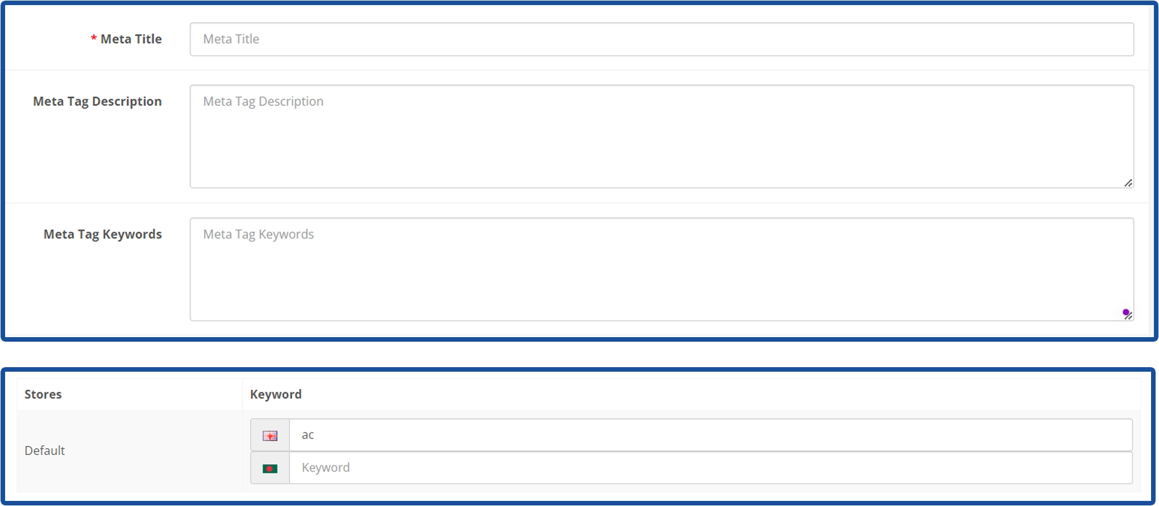Focus the empty Keyword field for Bangladesh language
The image size is (1159, 506).
[x=710, y=468]
